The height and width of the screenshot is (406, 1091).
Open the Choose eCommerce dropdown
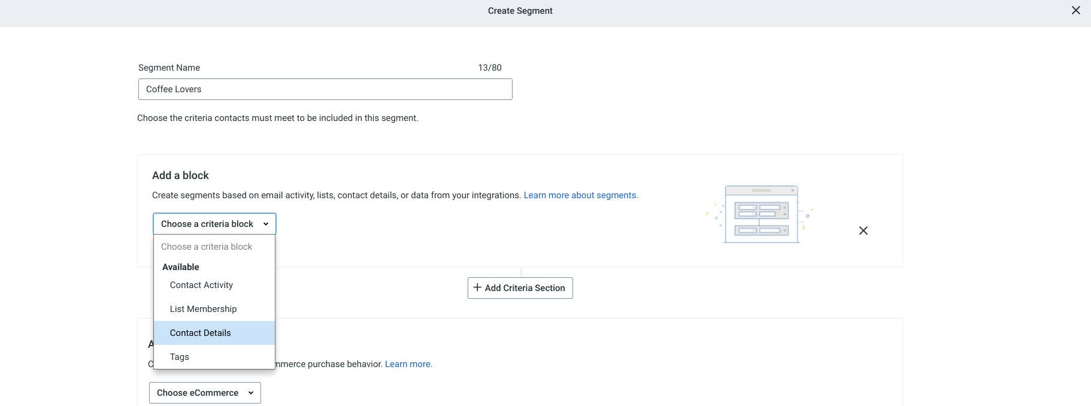(x=205, y=393)
